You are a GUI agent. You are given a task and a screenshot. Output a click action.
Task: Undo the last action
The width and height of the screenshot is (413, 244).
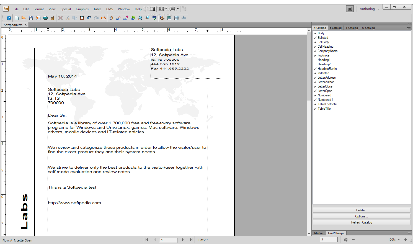tap(89, 18)
